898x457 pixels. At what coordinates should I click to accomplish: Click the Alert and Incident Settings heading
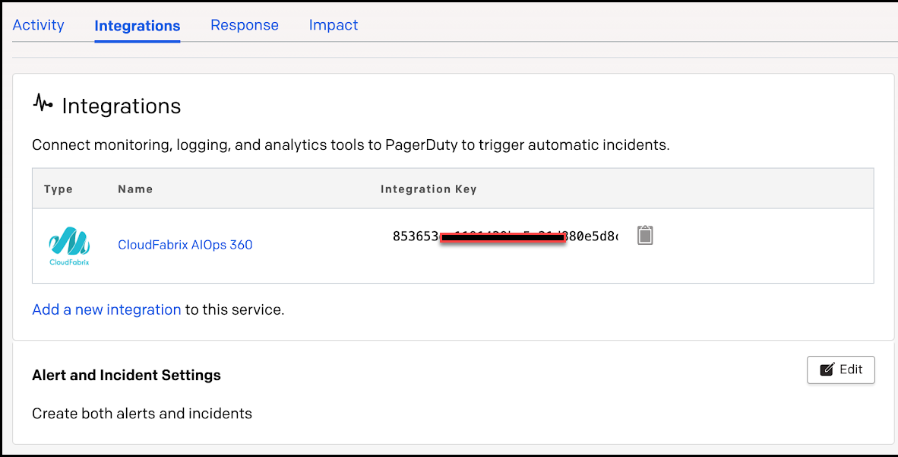pos(127,375)
